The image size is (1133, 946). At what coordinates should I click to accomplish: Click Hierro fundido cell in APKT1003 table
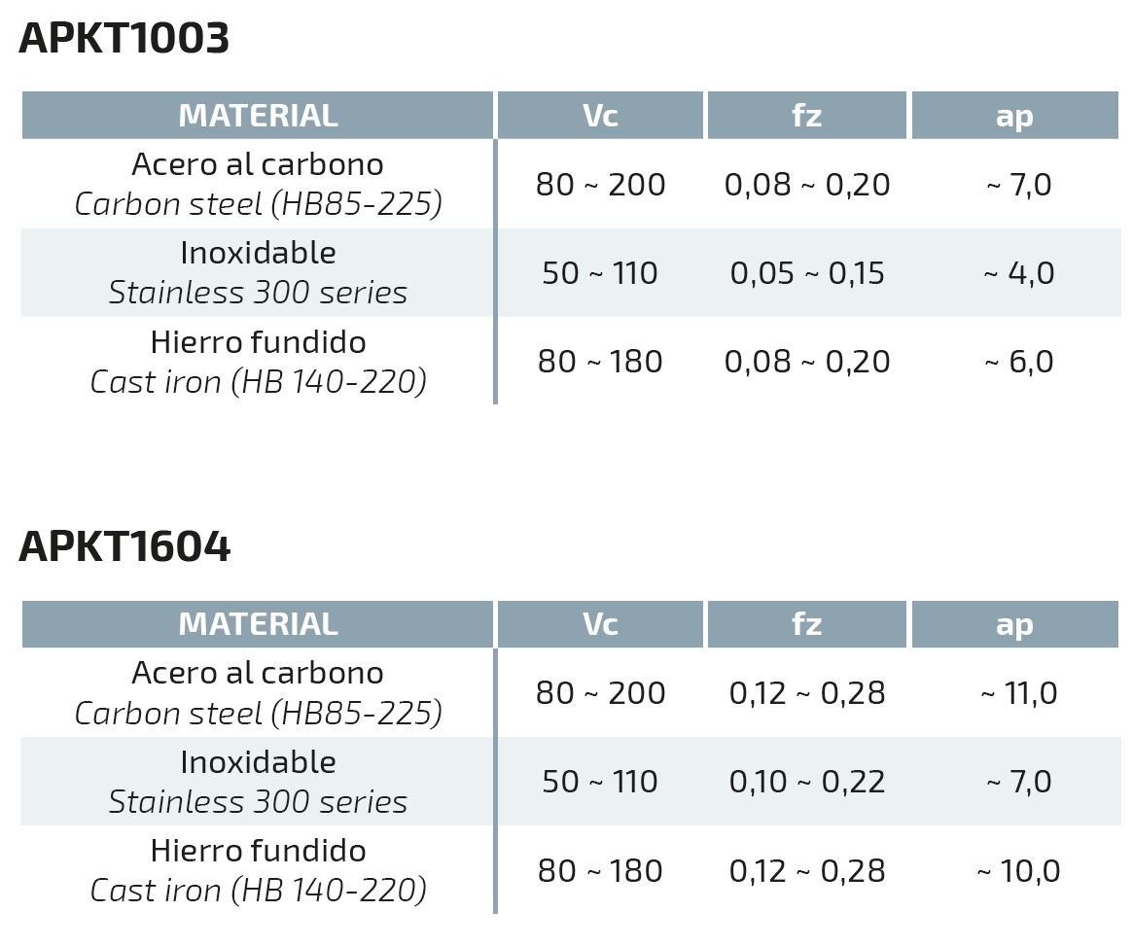(x=258, y=361)
